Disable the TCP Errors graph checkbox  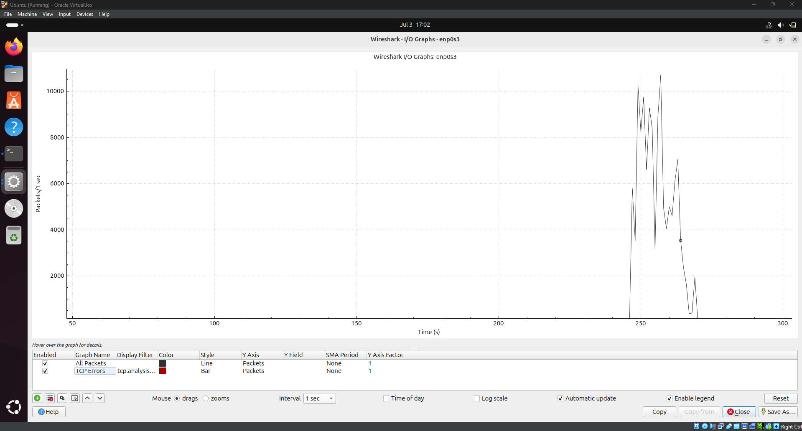(x=45, y=371)
